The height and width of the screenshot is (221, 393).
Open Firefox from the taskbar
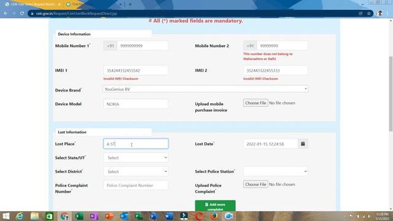click(x=214, y=216)
